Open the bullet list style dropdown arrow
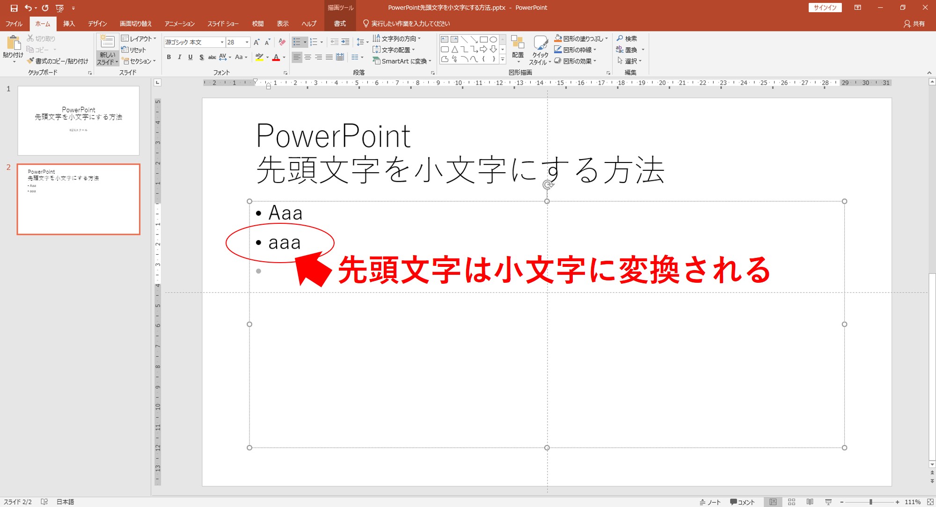Viewport: 936px width, 507px height. 305,42
